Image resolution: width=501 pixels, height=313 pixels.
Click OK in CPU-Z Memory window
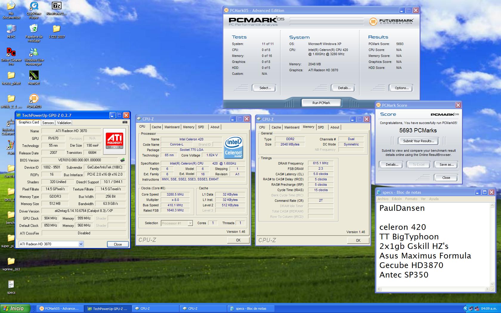point(358,240)
